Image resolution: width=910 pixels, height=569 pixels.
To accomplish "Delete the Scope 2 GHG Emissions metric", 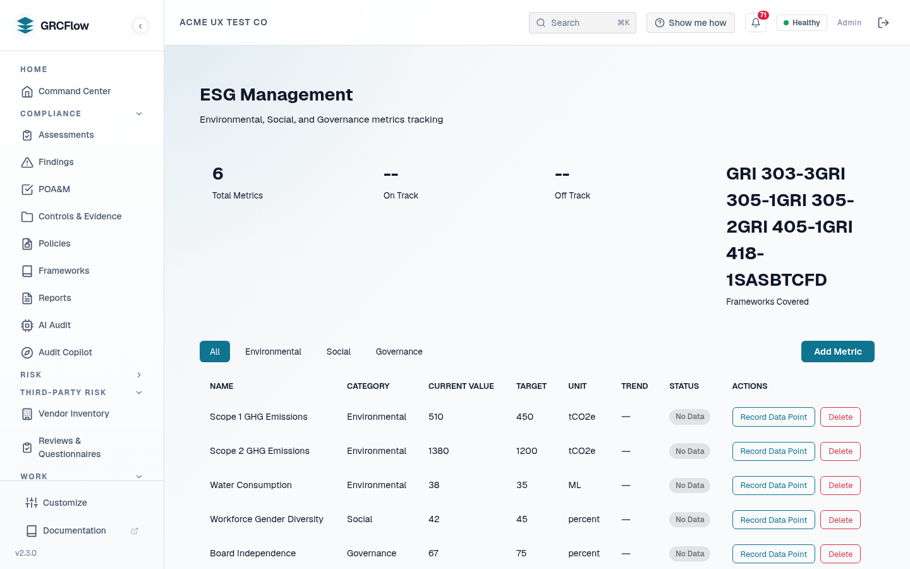I will [x=840, y=451].
